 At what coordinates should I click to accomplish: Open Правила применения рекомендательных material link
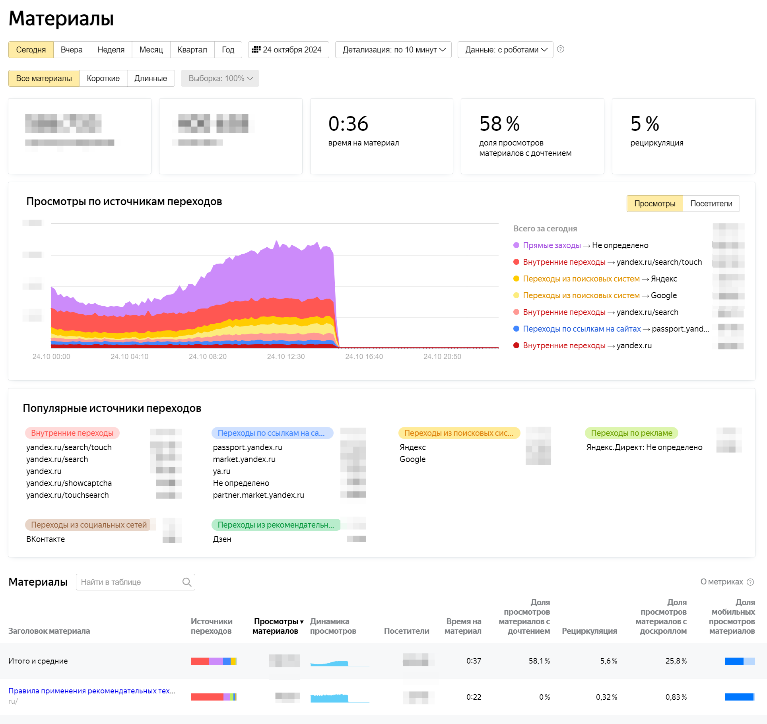91,691
